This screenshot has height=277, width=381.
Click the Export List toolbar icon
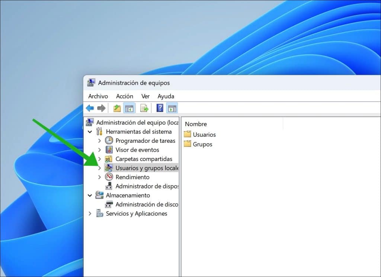coord(144,108)
